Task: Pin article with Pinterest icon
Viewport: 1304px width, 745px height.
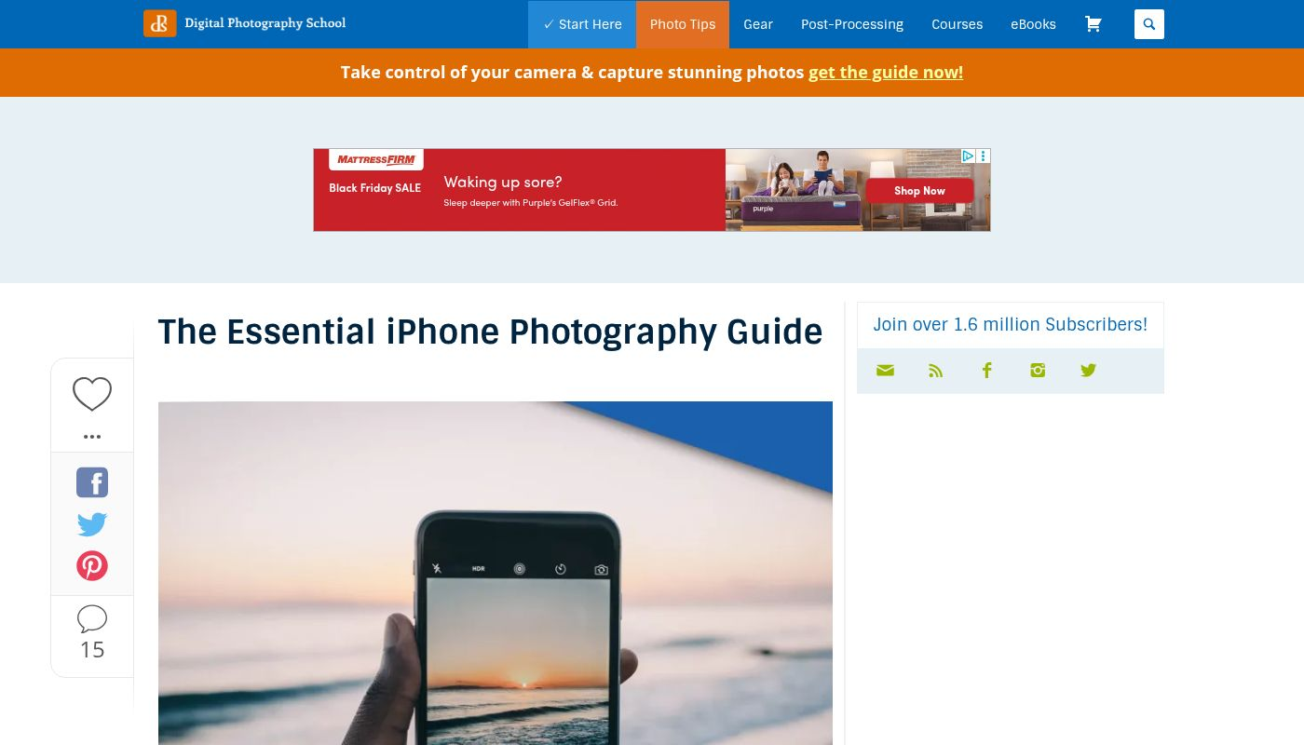Action: [x=92, y=565]
